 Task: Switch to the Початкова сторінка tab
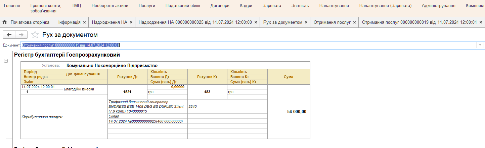30,22
